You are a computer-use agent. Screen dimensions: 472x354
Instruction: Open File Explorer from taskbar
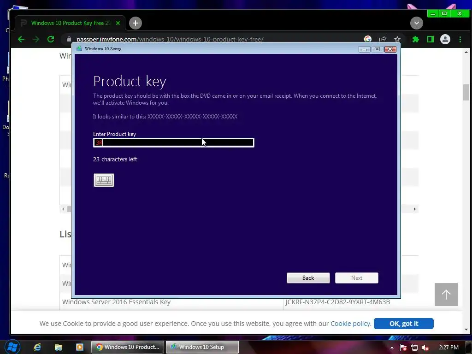click(x=59, y=347)
